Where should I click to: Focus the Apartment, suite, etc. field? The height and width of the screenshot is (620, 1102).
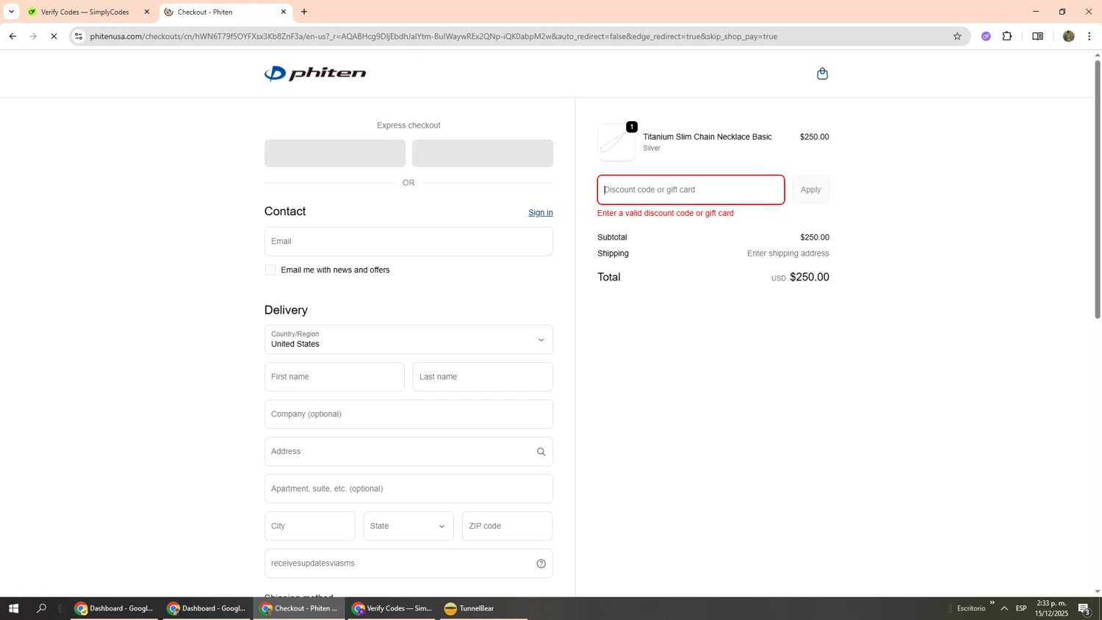point(408,489)
